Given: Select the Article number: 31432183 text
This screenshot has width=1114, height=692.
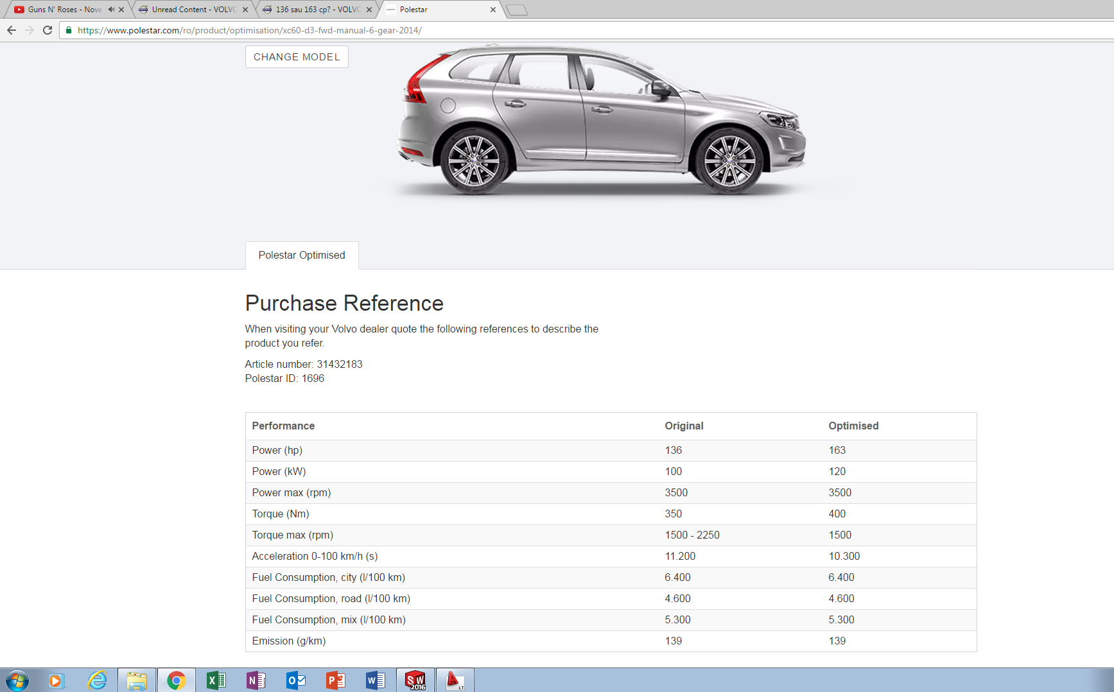Looking at the screenshot, I should [304, 364].
